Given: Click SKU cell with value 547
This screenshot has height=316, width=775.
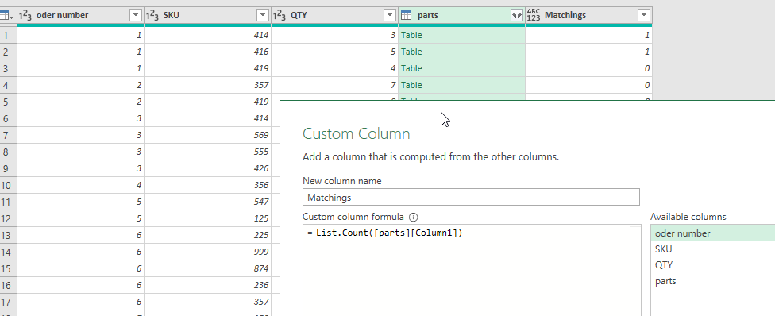Looking at the screenshot, I should pyautogui.click(x=207, y=202).
